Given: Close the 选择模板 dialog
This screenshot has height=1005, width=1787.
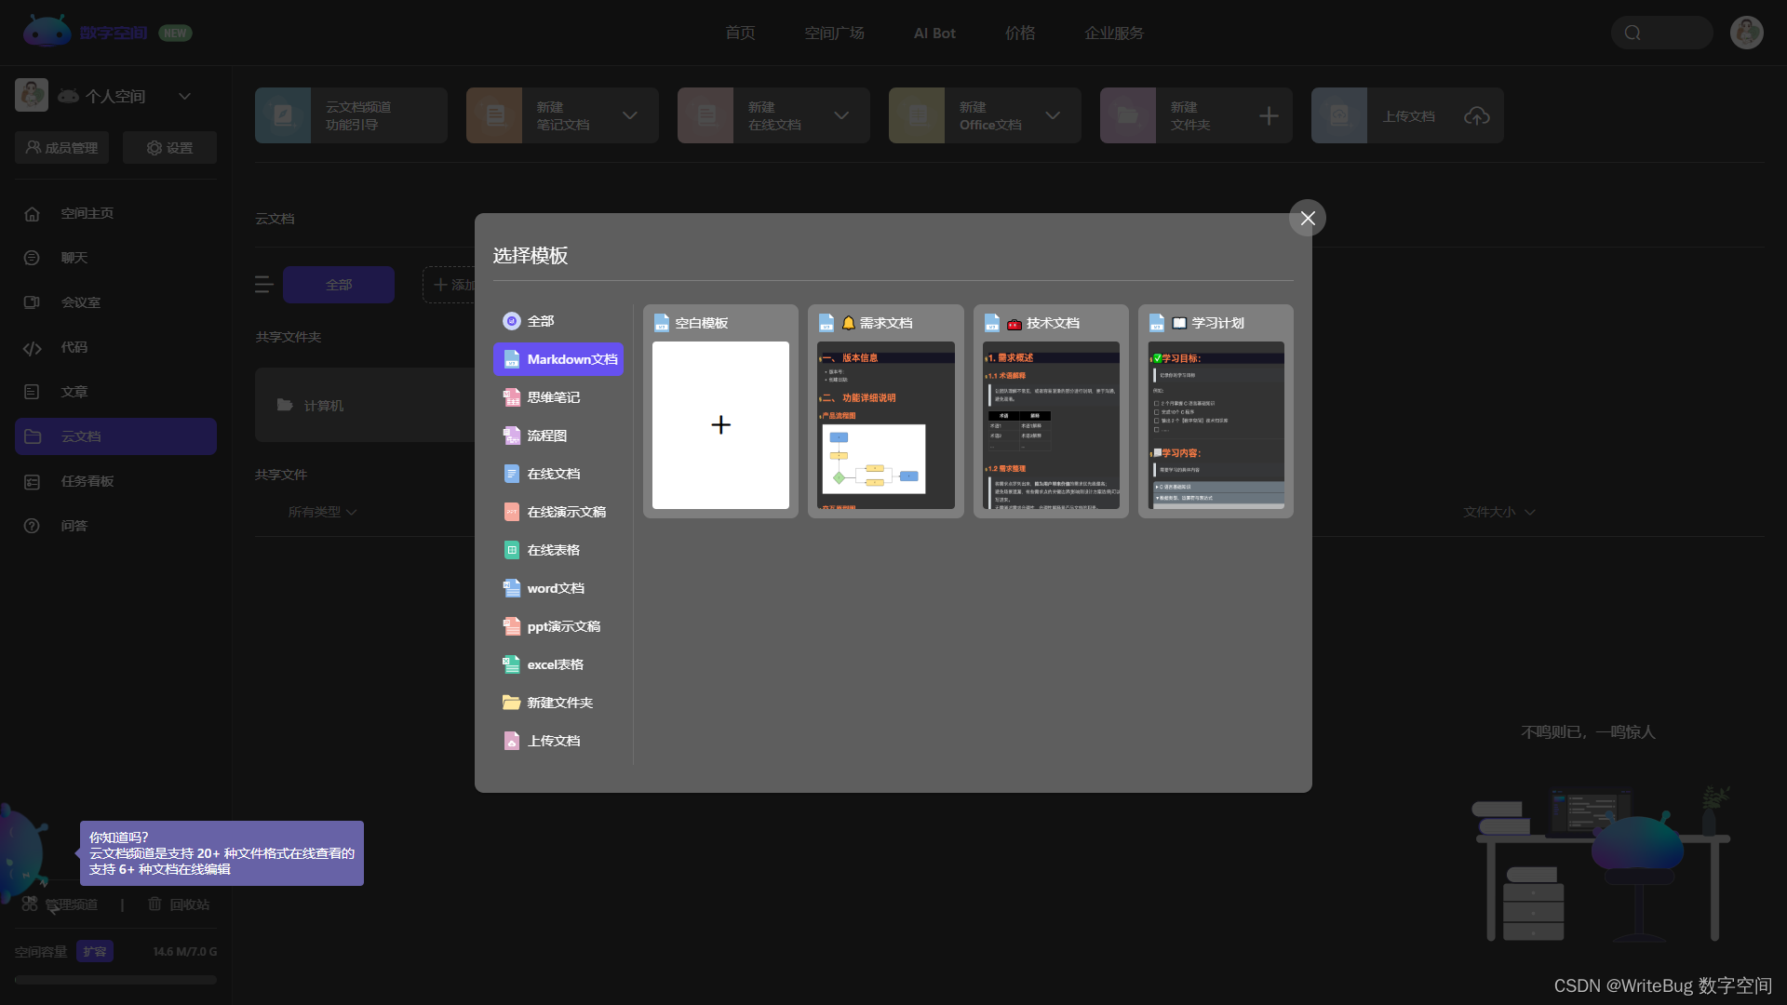Looking at the screenshot, I should (x=1308, y=218).
